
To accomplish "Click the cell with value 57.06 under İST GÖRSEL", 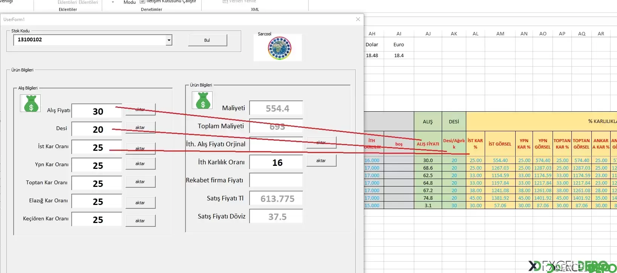I will (x=500, y=205).
